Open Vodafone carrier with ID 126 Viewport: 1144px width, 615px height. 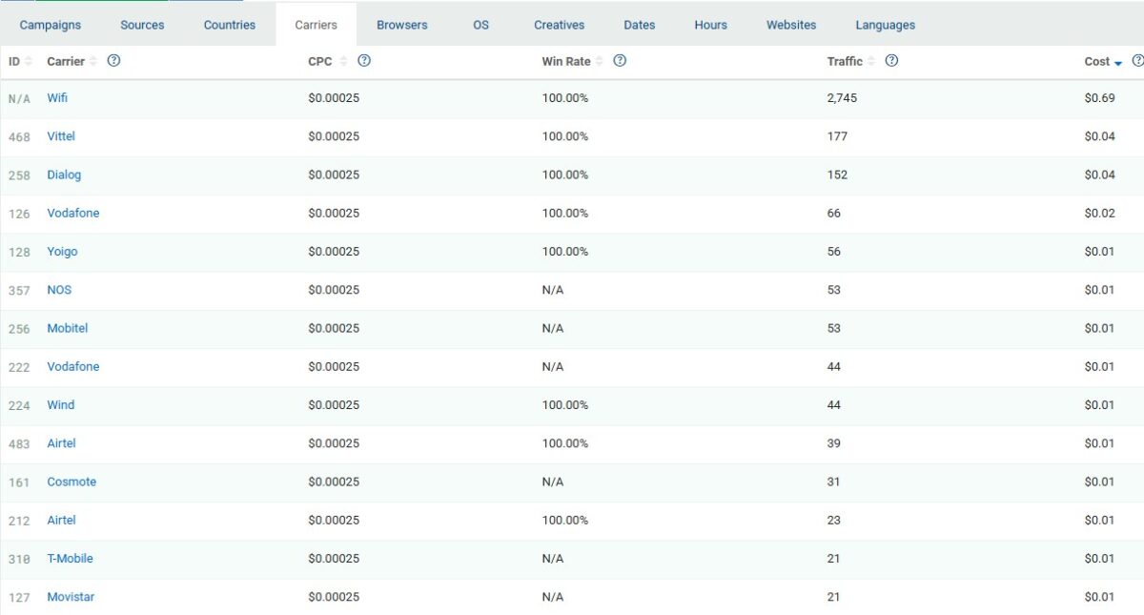pos(73,213)
